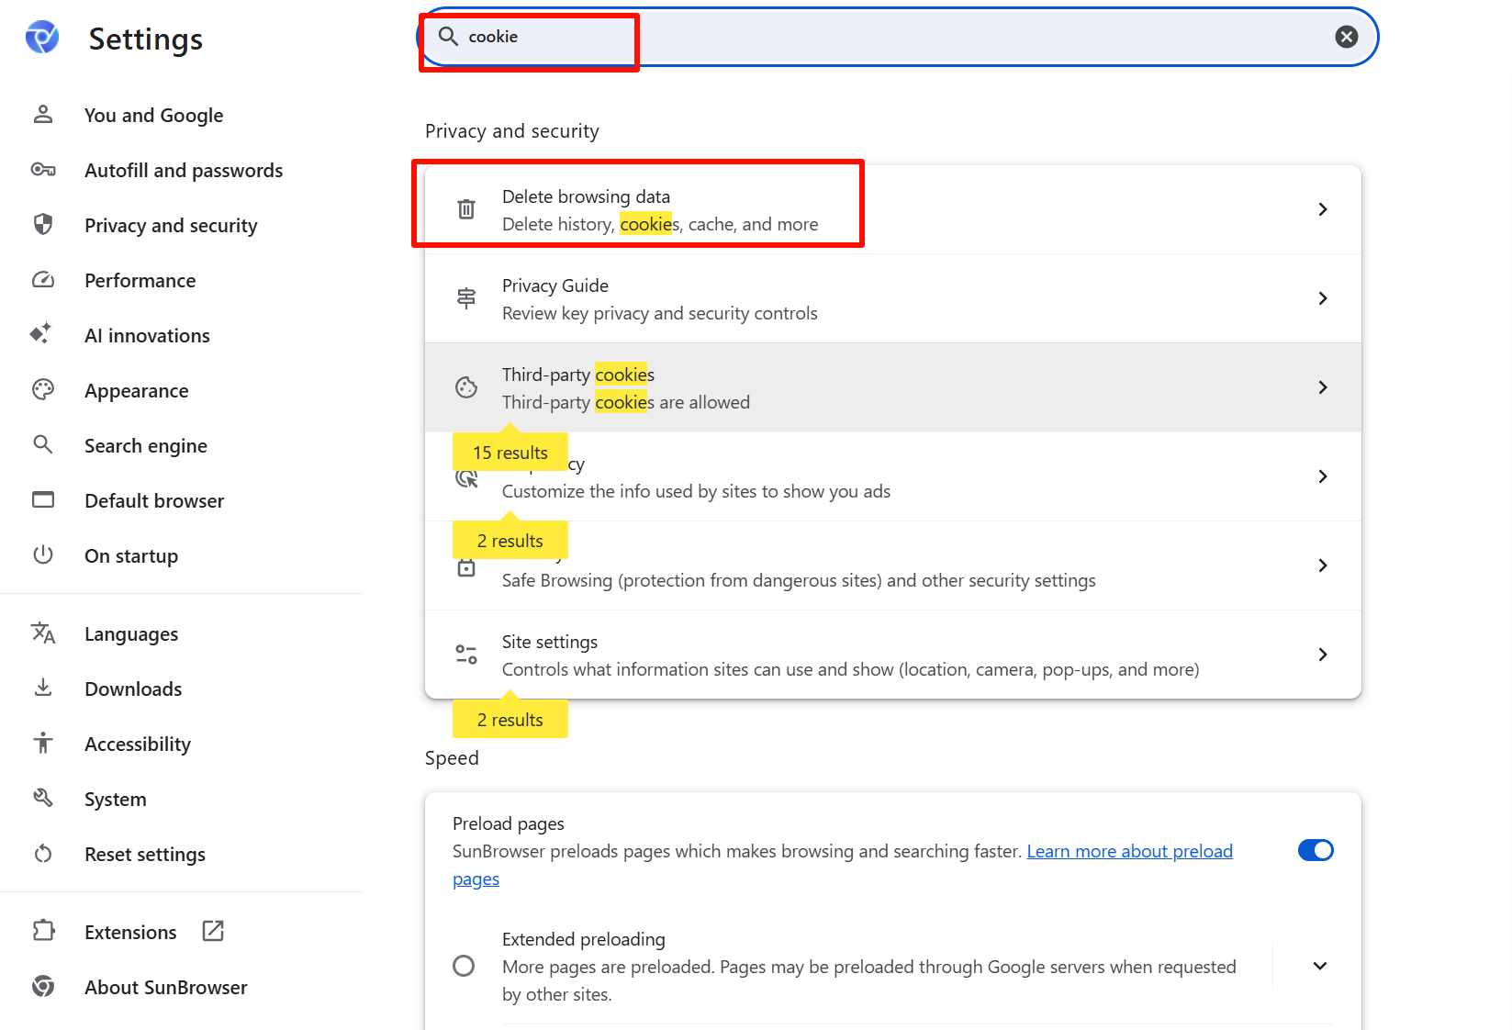Image resolution: width=1512 pixels, height=1030 pixels.
Task: Click the trash can icon in Delete browsing data
Action: (466, 209)
